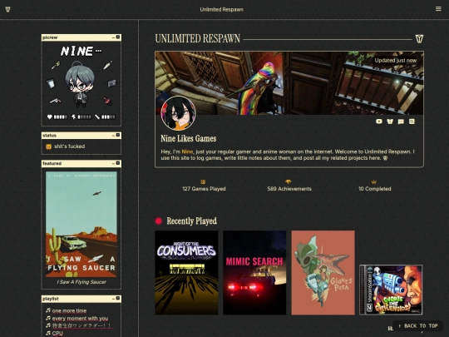Viewport: 449px width, 337px height.
Task: Click the emoji icon beside the status text
Action: [49, 146]
